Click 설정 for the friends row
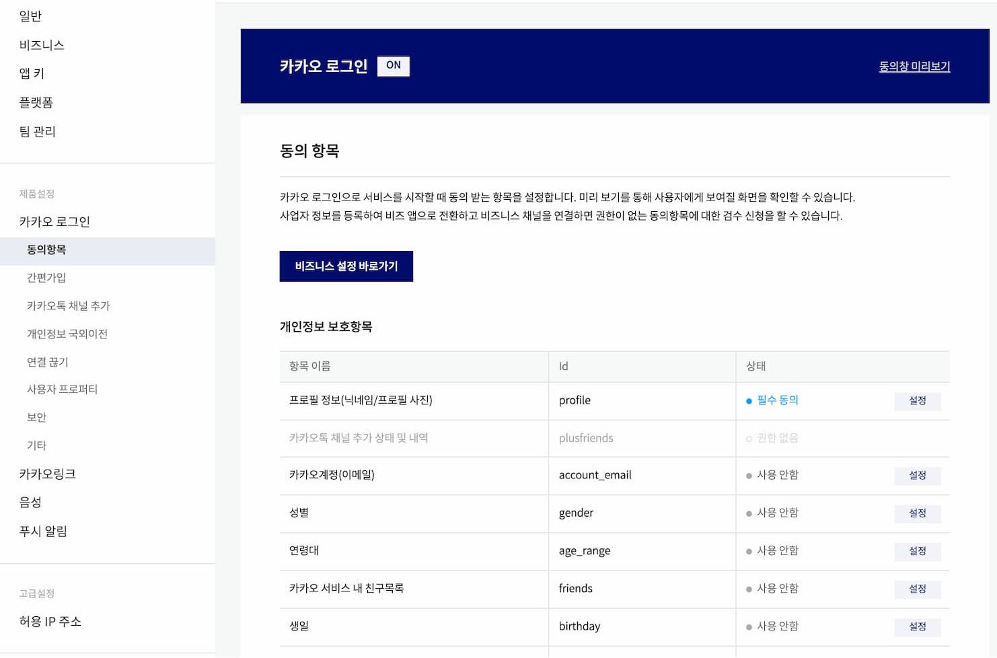Image resolution: width=997 pixels, height=658 pixels. click(x=918, y=588)
